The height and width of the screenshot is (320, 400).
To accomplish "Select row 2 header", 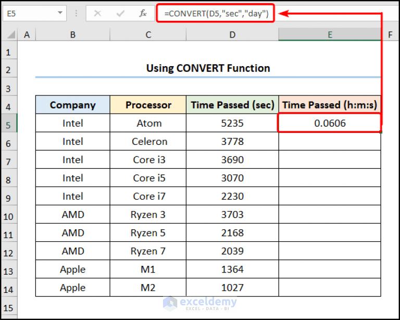I will [x=9, y=69].
